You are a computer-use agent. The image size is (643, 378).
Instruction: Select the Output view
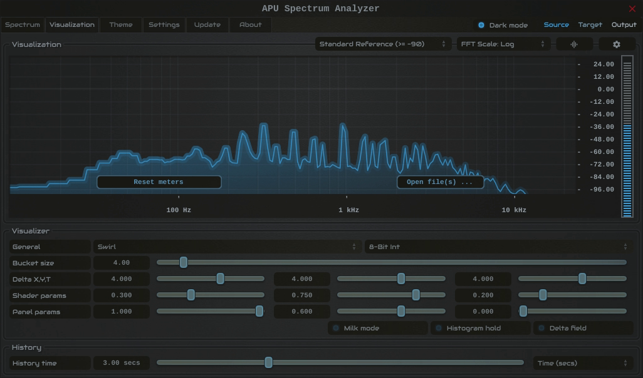point(624,25)
